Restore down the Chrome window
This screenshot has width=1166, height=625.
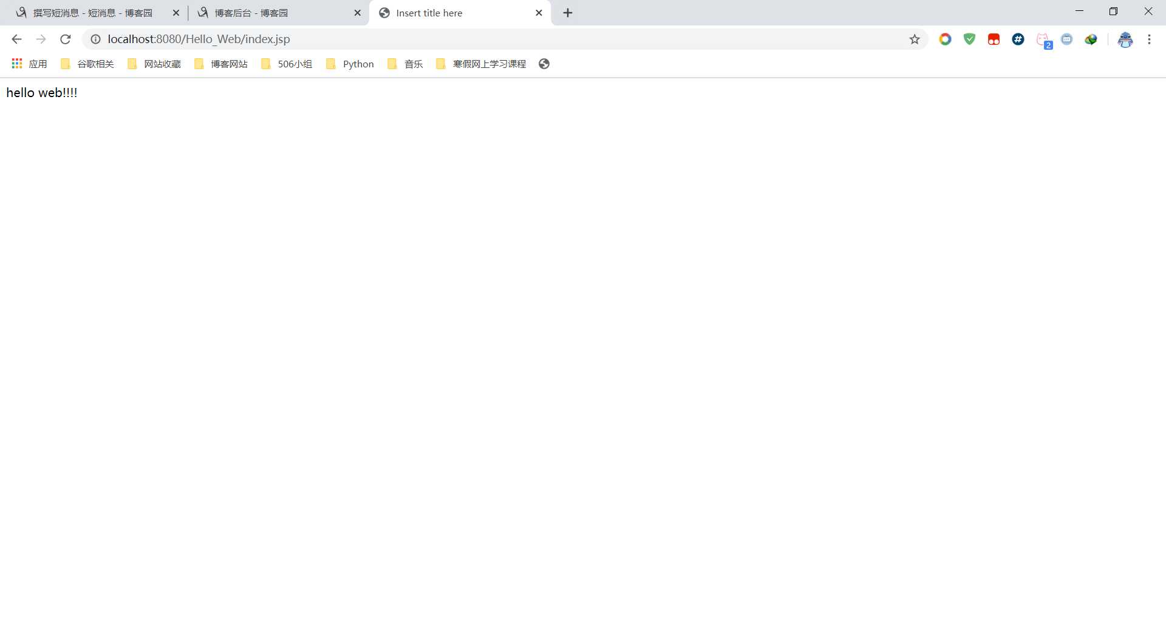pos(1113,11)
